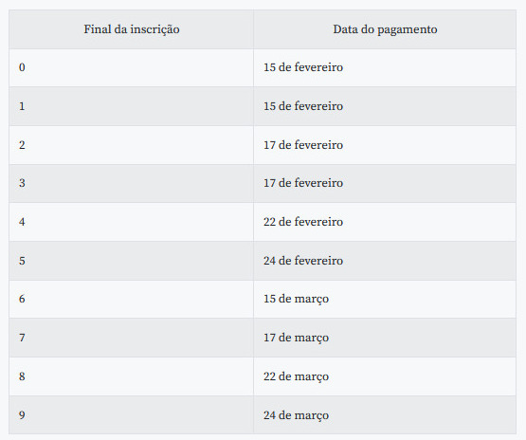The height and width of the screenshot is (440, 526).
Task: Select the inscription ending 8 cell
Action: click(131, 376)
